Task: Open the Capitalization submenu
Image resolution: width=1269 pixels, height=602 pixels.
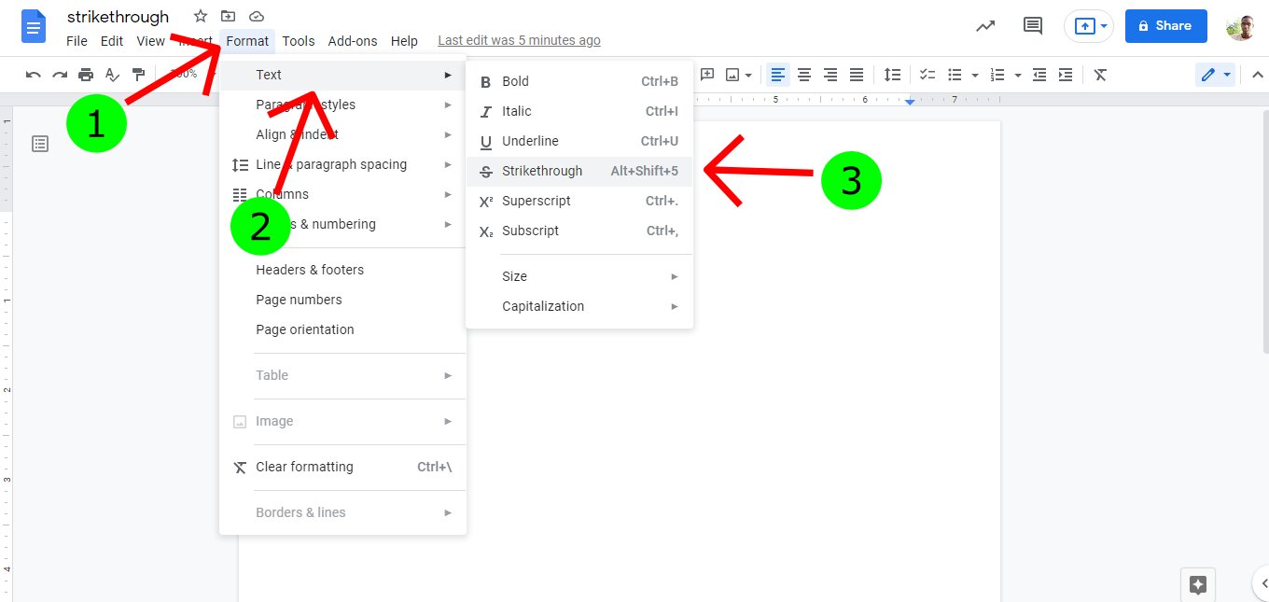Action: (x=543, y=305)
